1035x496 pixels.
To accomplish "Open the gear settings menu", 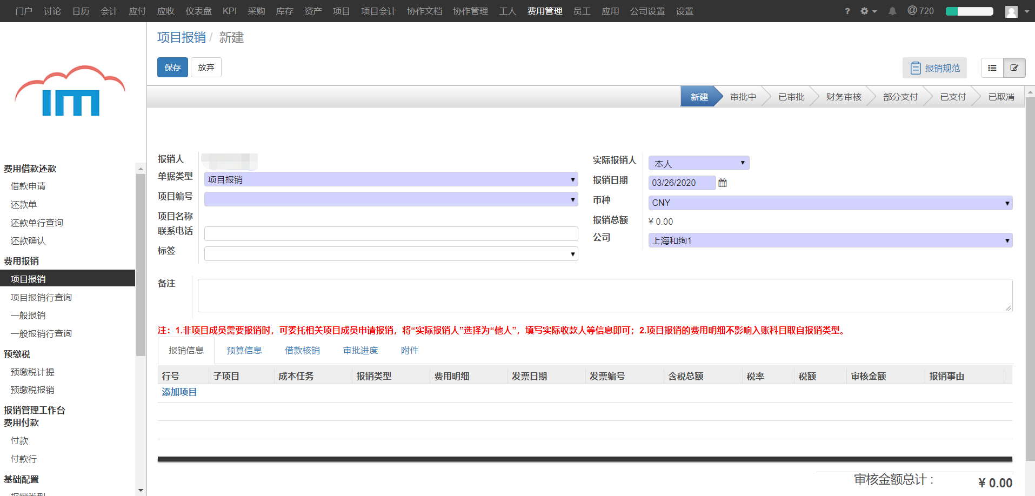I will click(x=869, y=11).
